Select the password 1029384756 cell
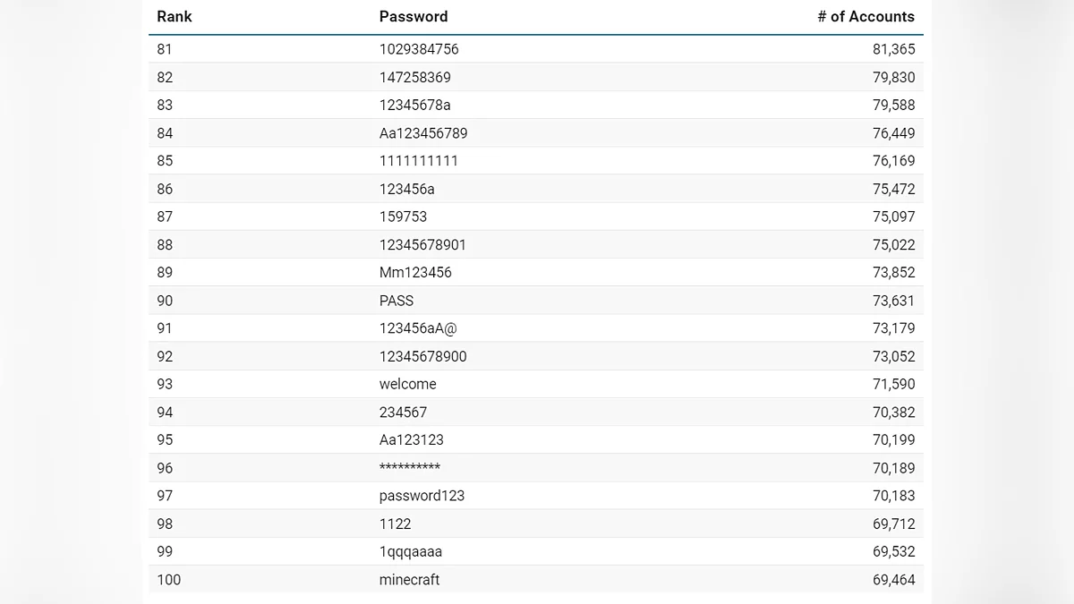The height and width of the screenshot is (604, 1074). (419, 49)
